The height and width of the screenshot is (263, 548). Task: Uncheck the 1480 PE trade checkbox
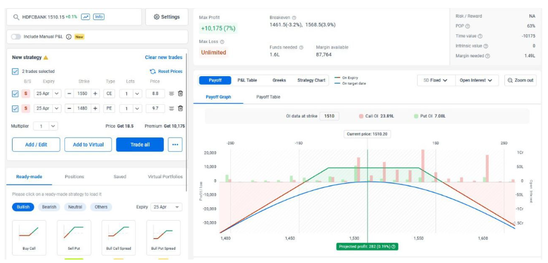[16, 108]
